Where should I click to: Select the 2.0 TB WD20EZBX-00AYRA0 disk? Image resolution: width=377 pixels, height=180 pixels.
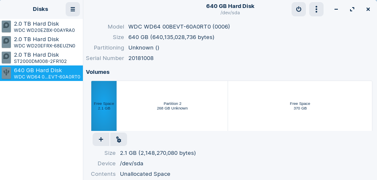tap(41, 26)
